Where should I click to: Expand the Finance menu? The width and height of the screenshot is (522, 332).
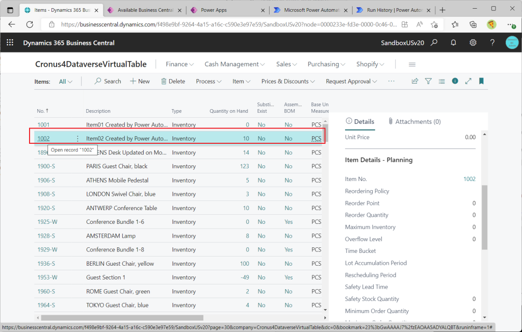click(179, 64)
